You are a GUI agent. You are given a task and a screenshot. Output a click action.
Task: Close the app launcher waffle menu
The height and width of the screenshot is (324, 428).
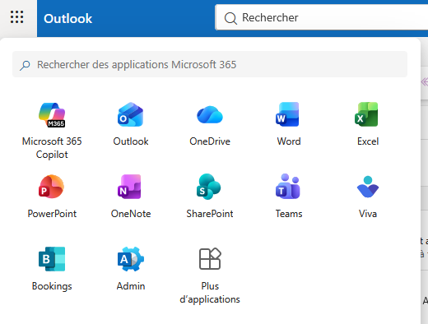17,17
